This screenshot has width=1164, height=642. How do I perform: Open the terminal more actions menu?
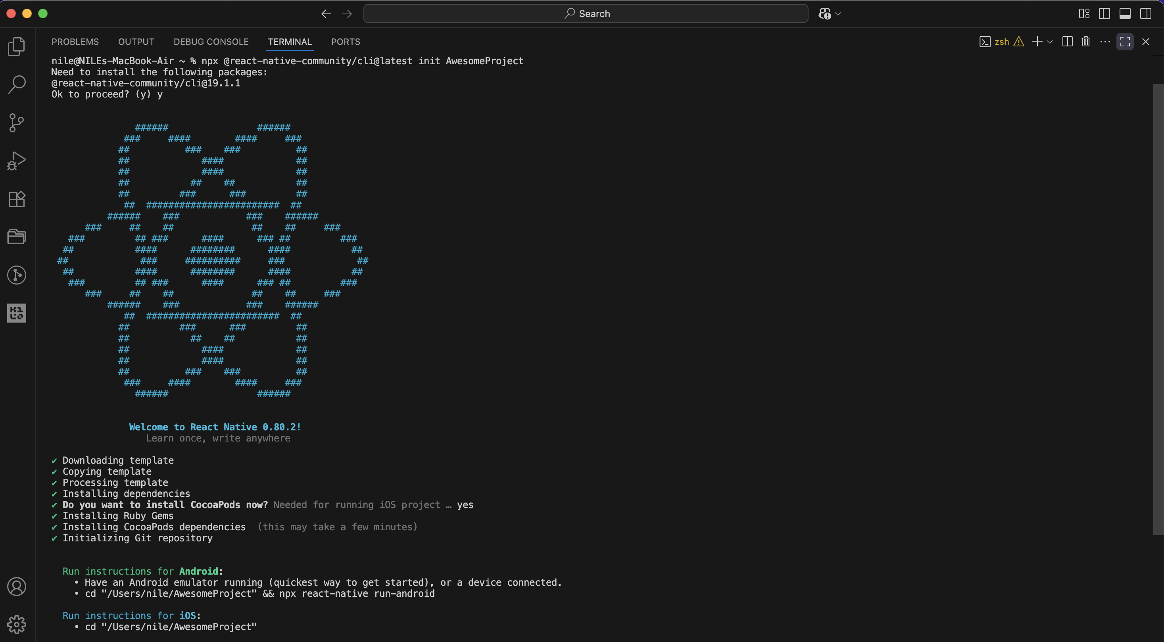[x=1105, y=41]
